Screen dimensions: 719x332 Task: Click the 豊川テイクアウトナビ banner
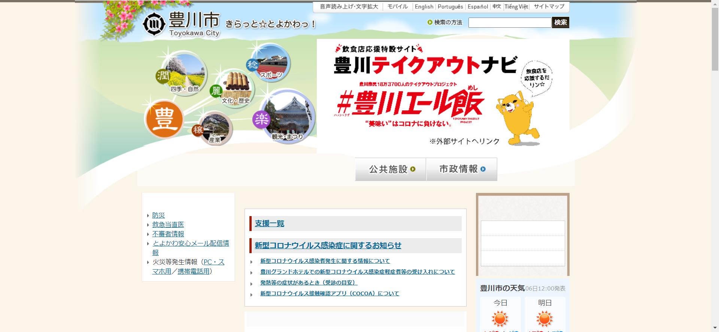[x=443, y=96]
